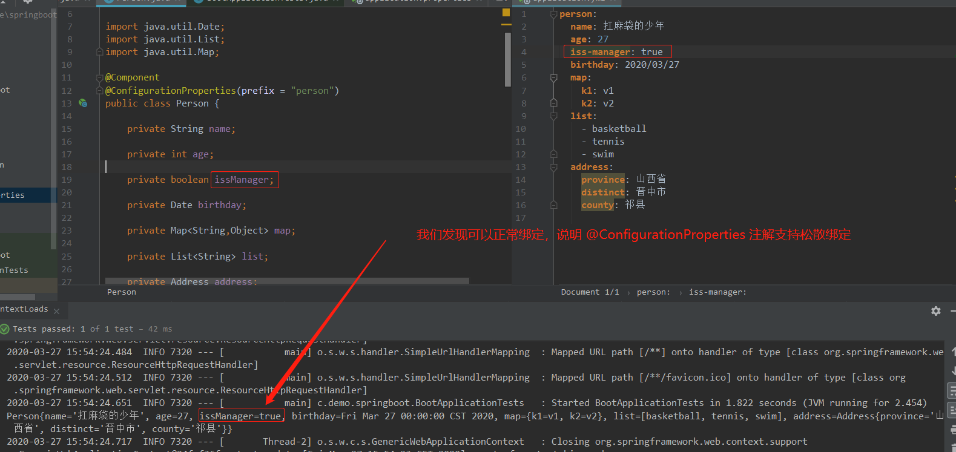Click the 'distinct' YAML key

point(603,192)
